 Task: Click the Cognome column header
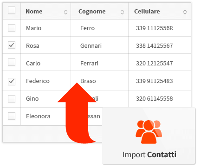click(99, 11)
